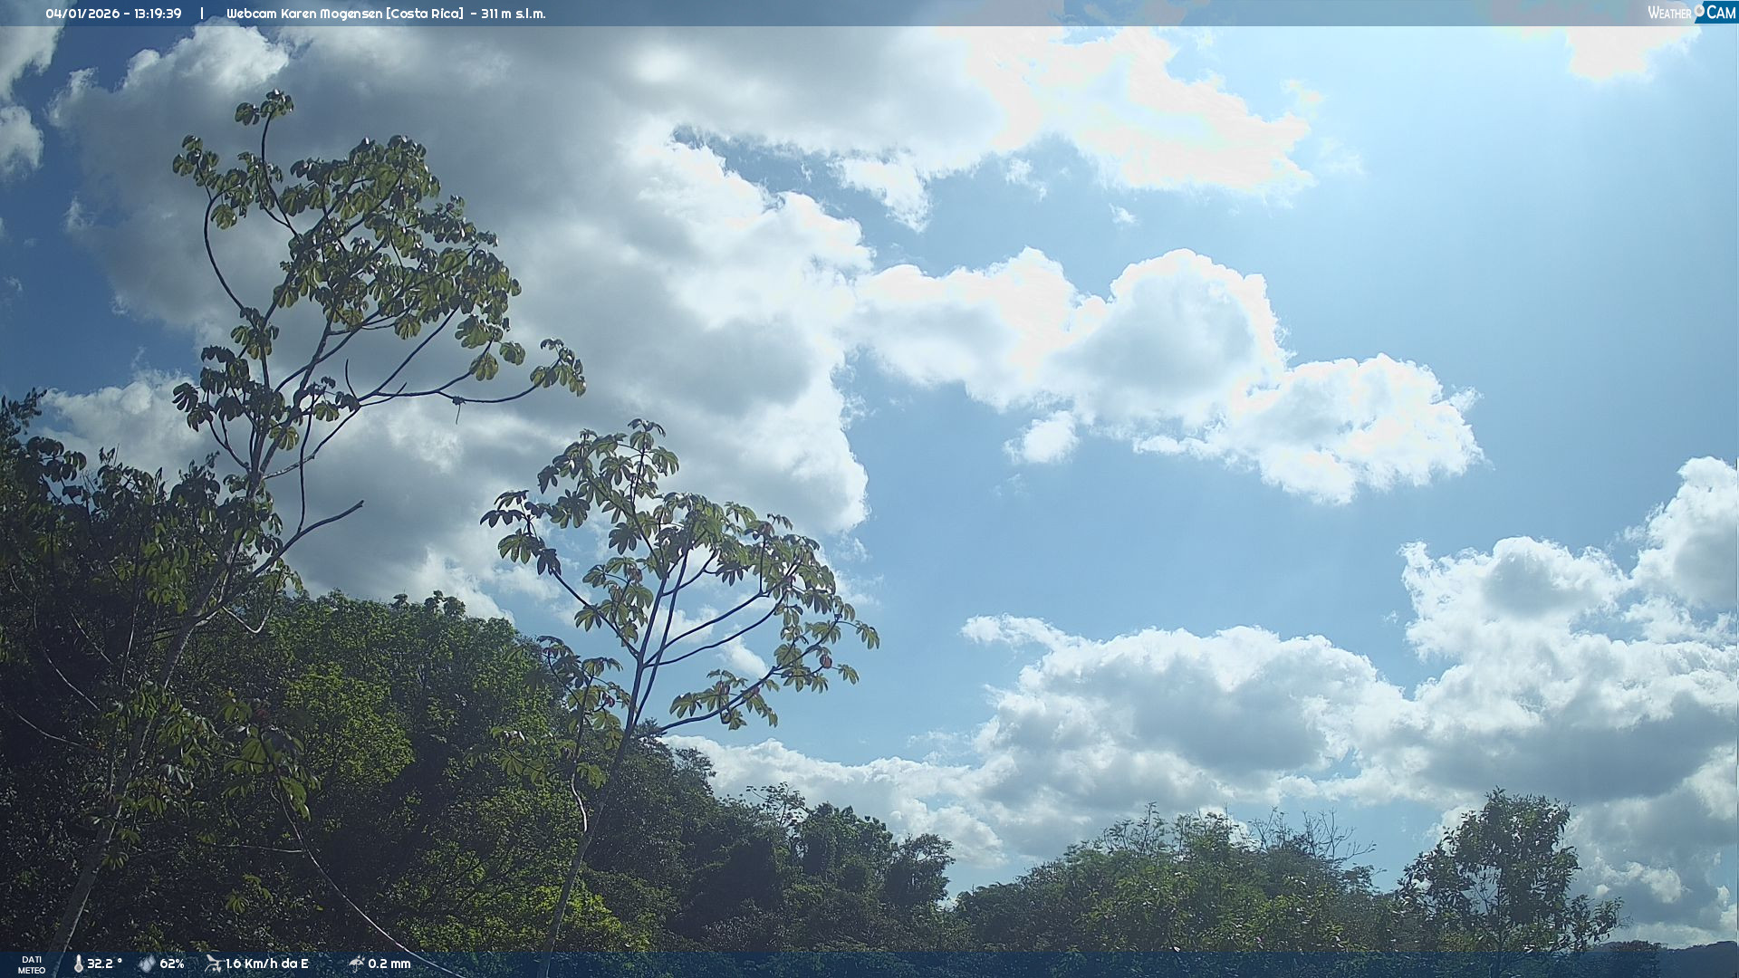This screenshot has height=978, width=1739.
Task: Click the WEATHER word in the logo
Action: [x=1669, y=14]
